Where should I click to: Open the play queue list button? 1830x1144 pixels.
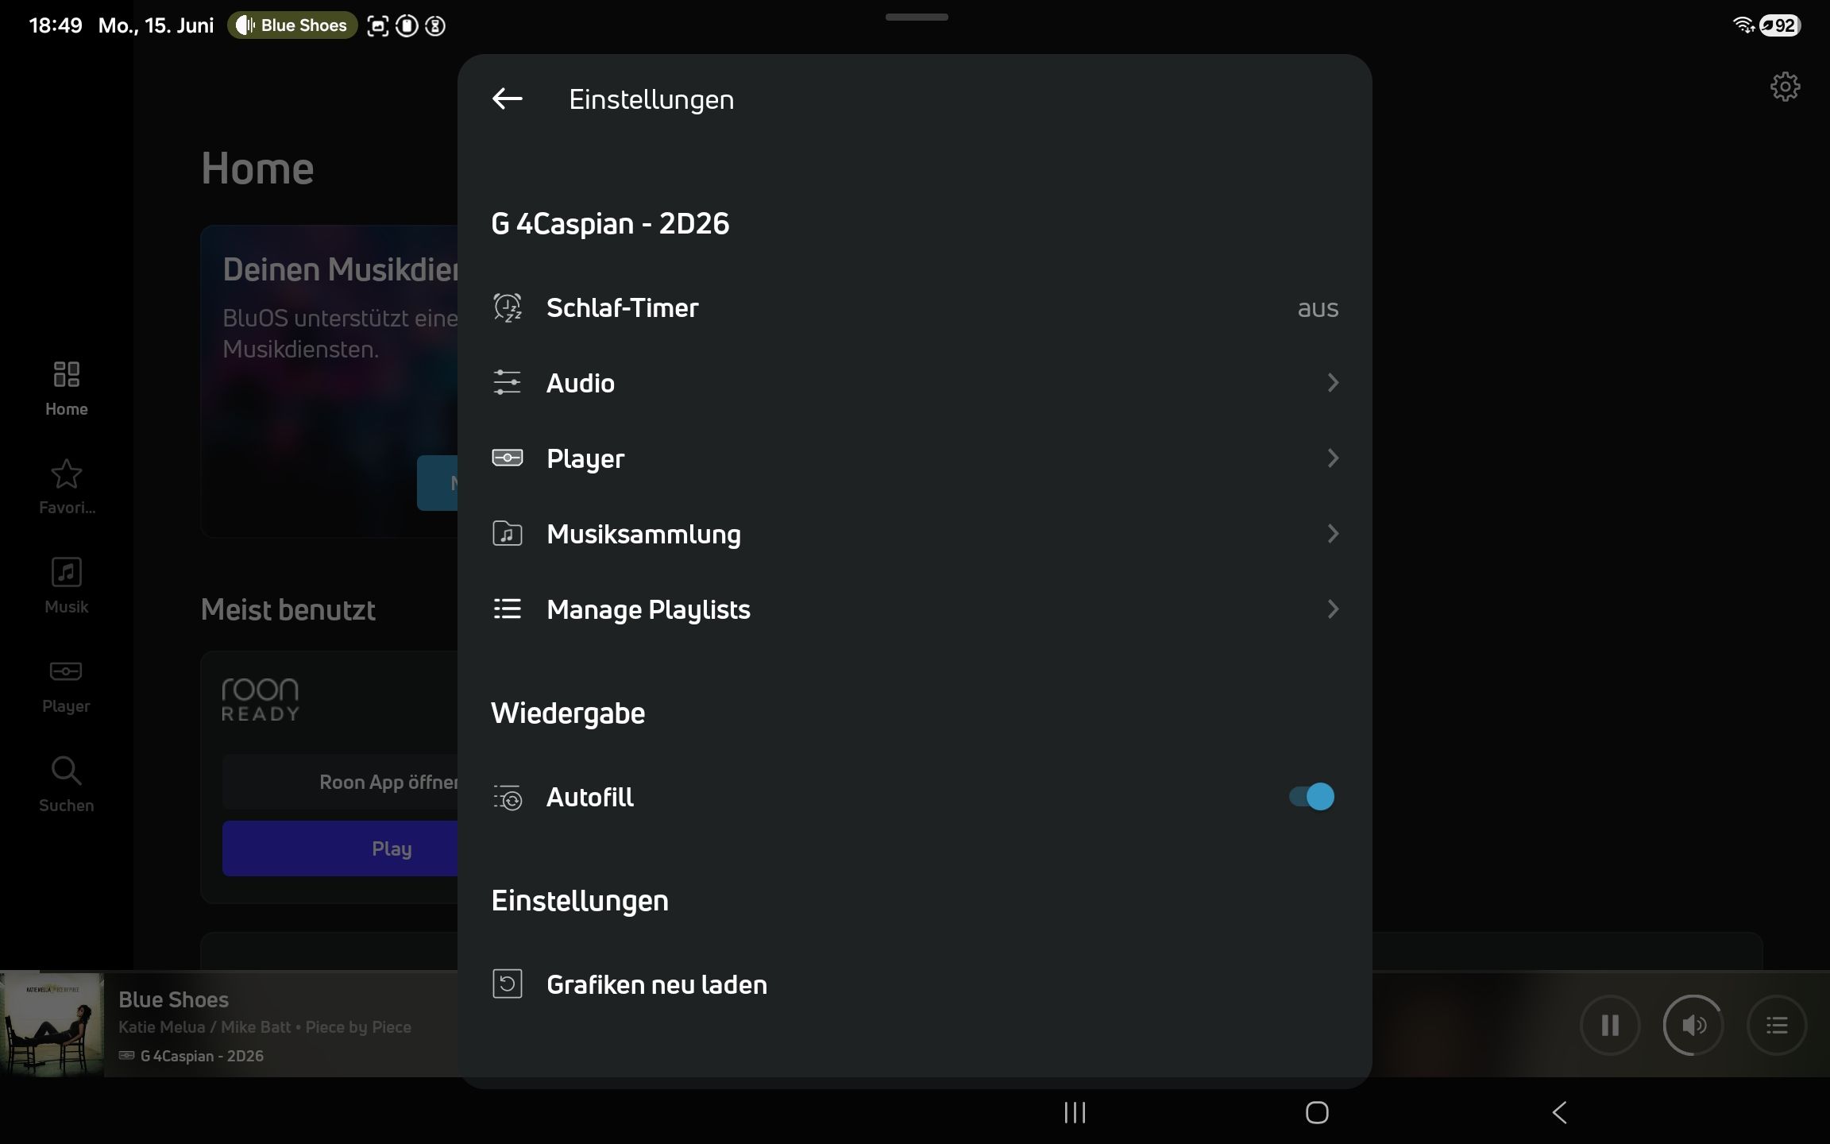[1777, 1025]
